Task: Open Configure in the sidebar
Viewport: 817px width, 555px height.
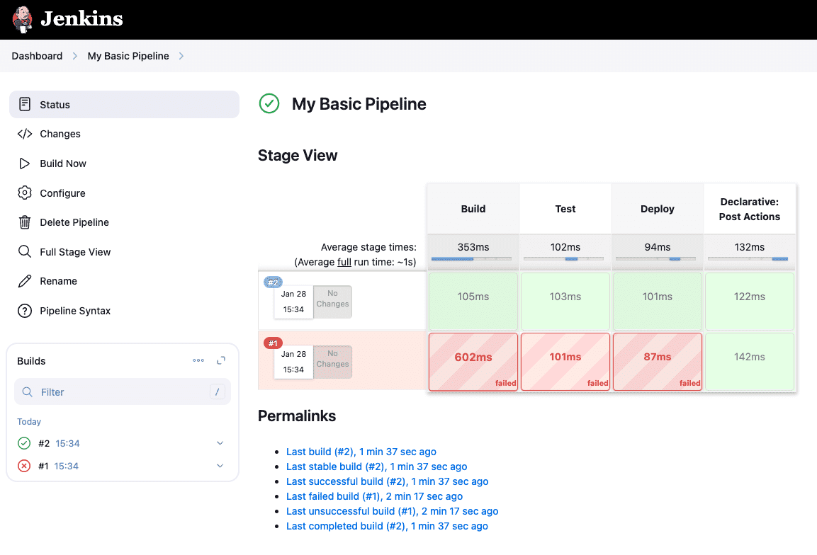Action: click(x=62, y=193)
